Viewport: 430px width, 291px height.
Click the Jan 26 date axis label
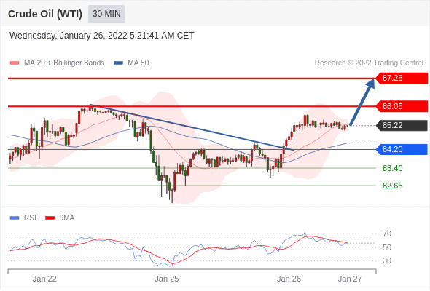point(289,279)
